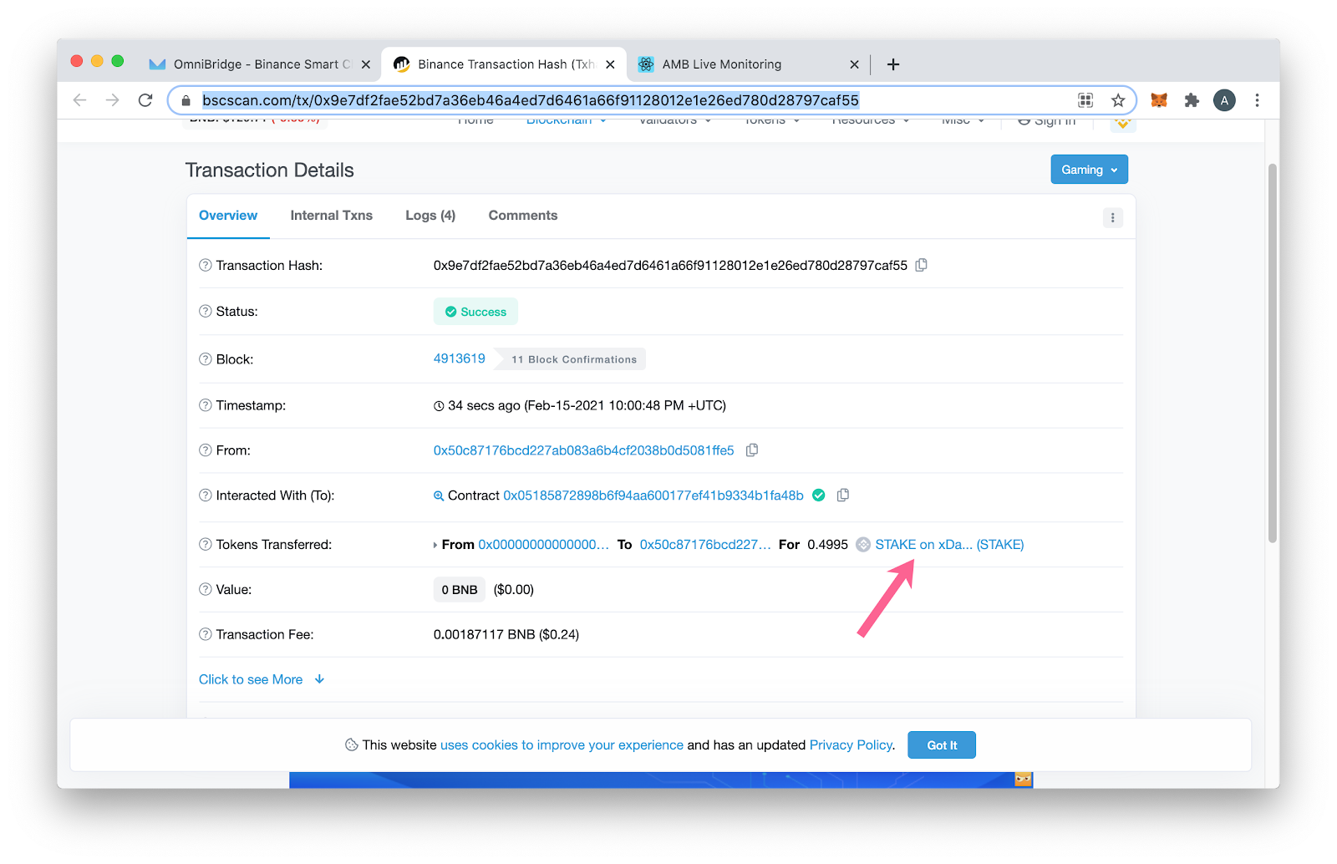This screenshot has width=1337, height=864.
Task: Click the Transaction Details heading
Action: coord(270,170)
